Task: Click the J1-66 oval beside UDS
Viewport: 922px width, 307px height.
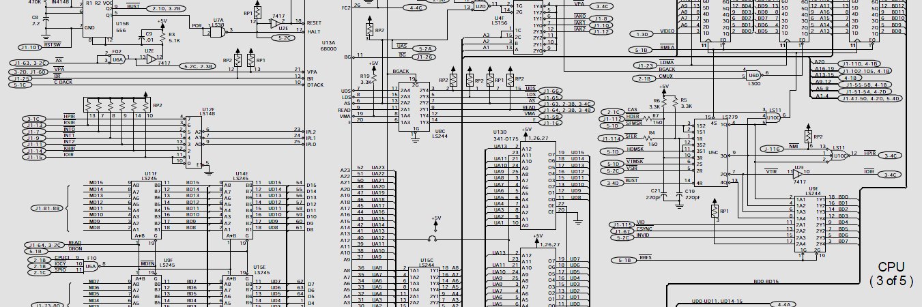Action: coord(551,91)
